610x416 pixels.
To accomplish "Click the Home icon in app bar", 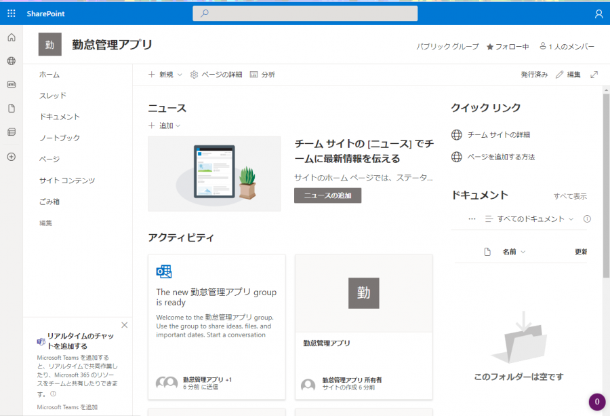I will pyautogui.click(x=11, y=37).
